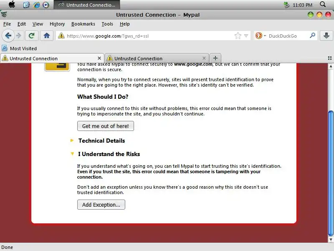
Task: Select the Untrusted Connection taskbar button
Action: pyautogui.click(x=87, y=5)
